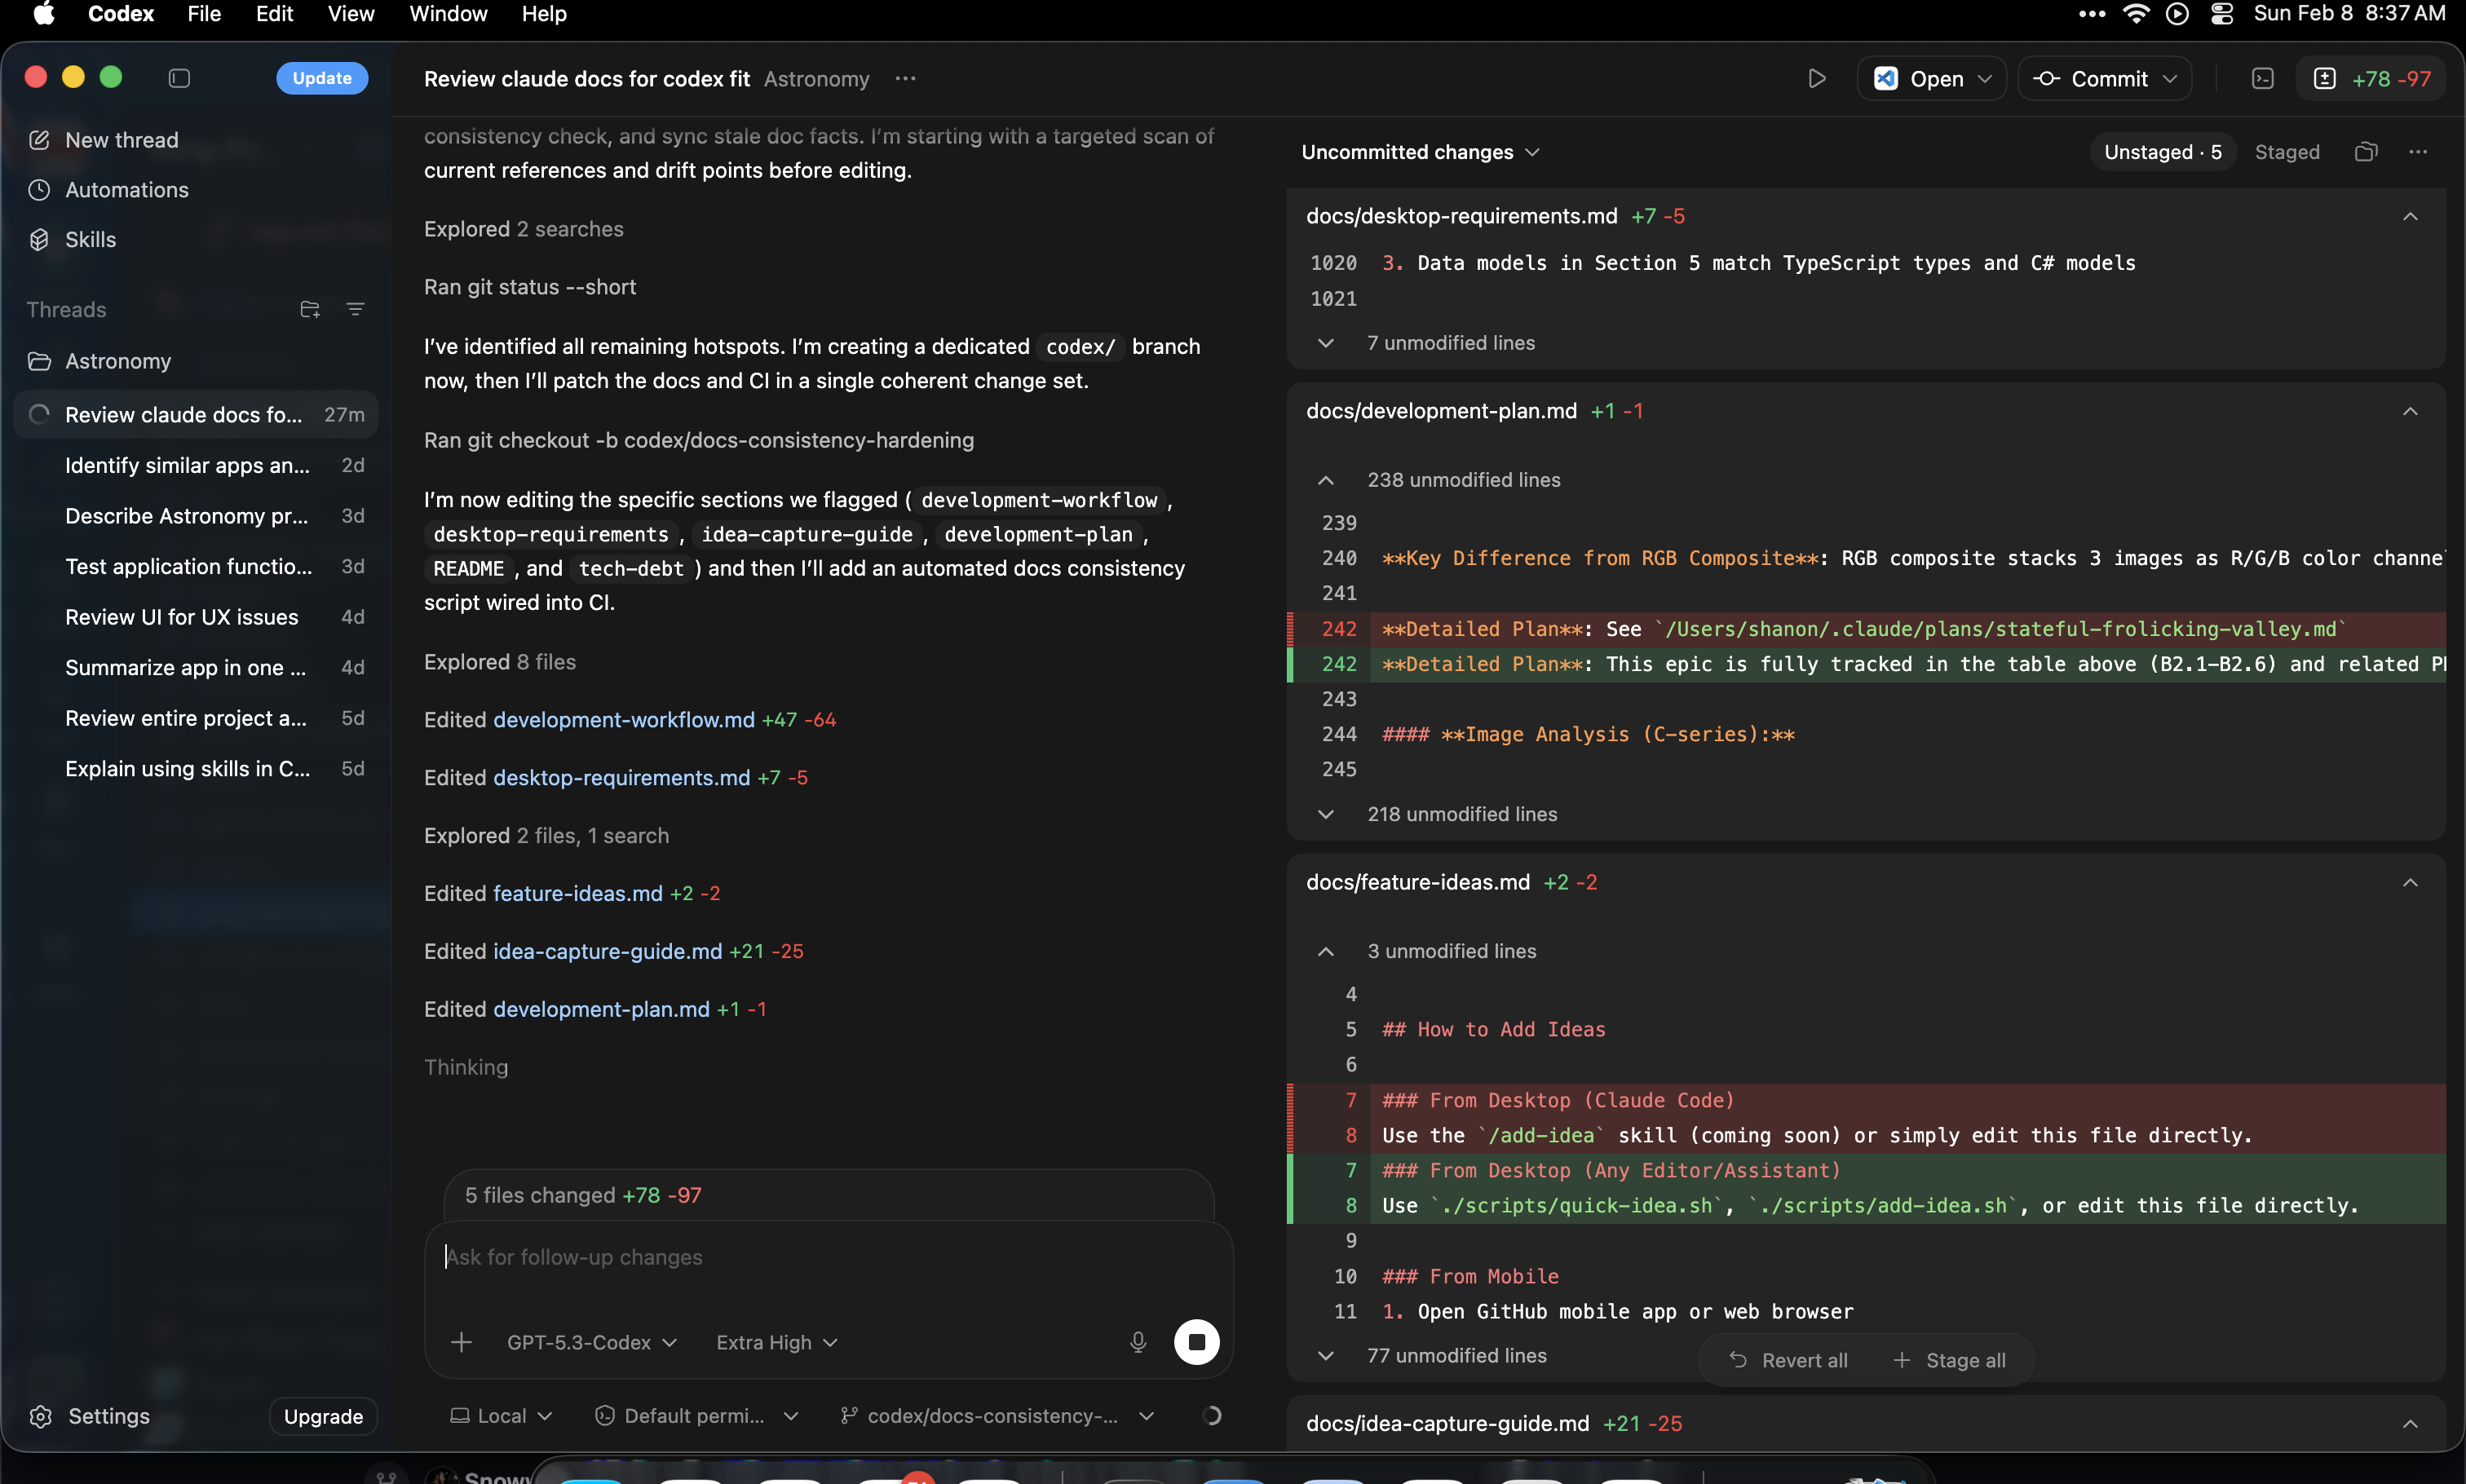Click the Wi-Fi icon in menu bar
Screen dimensions: 2466x1484
(x=2135, y=14)
